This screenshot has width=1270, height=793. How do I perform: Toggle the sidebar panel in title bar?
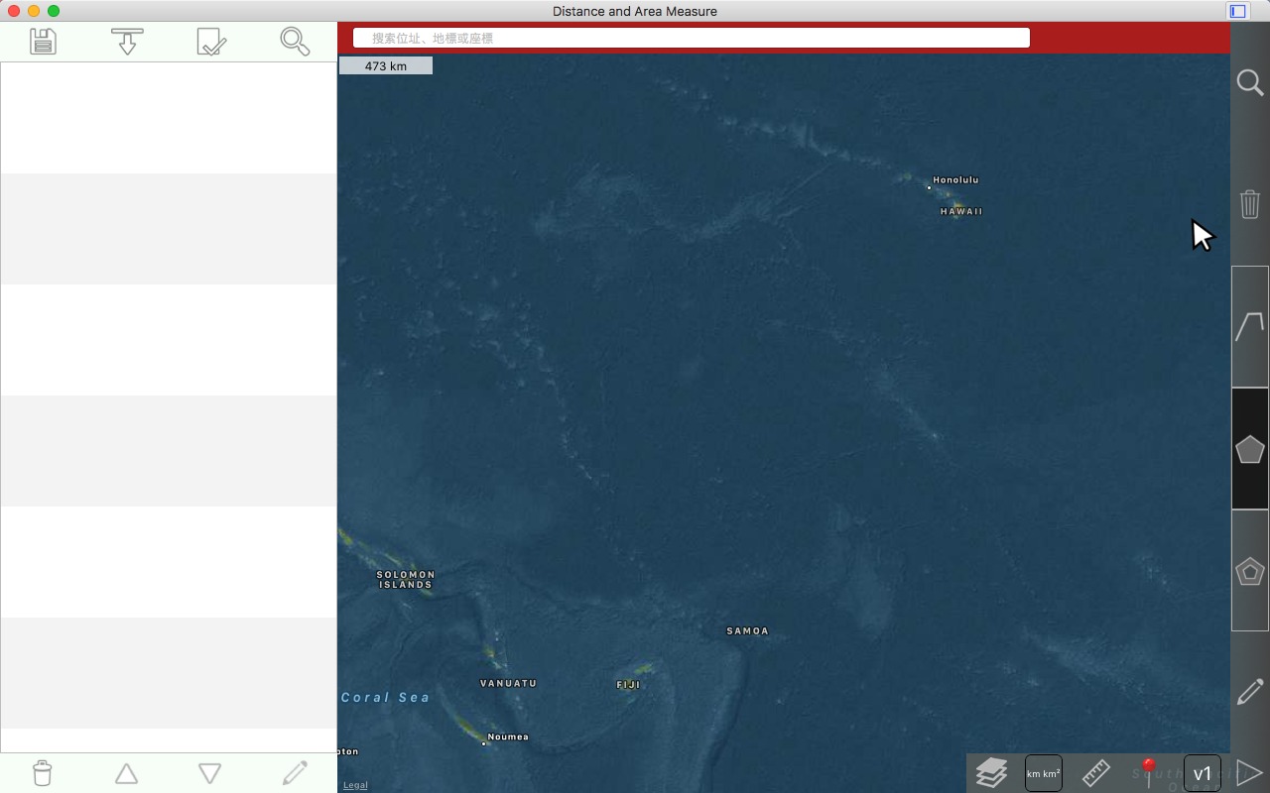coord(1237,11)
